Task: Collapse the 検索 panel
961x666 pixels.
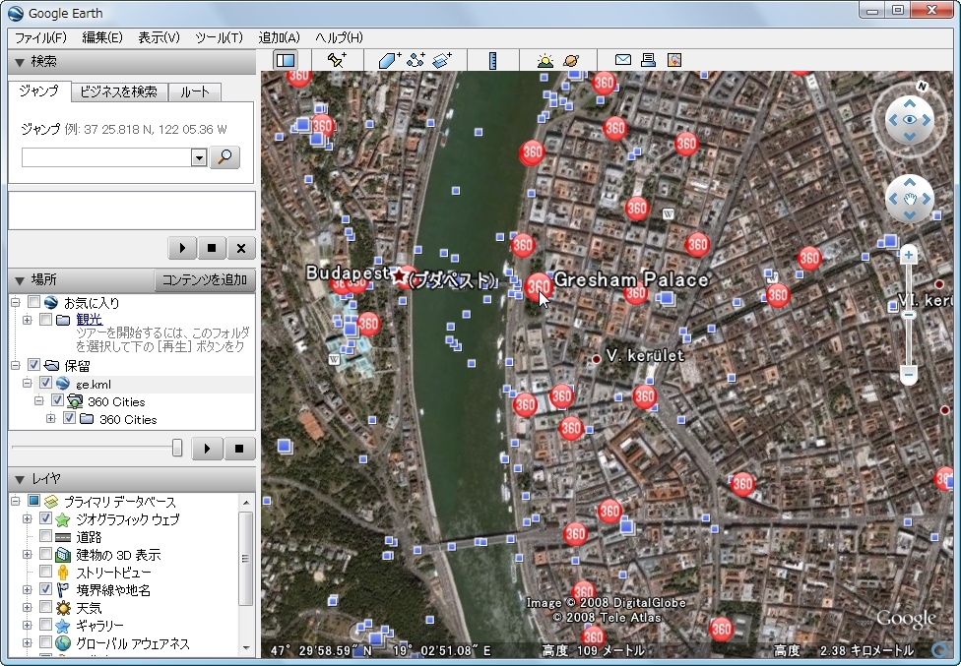Action: coord(20,62)
